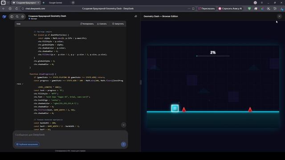Click the red spike next to the cube
The width and height of the screenshot is (285, 160).
click(x=184, y=109)
